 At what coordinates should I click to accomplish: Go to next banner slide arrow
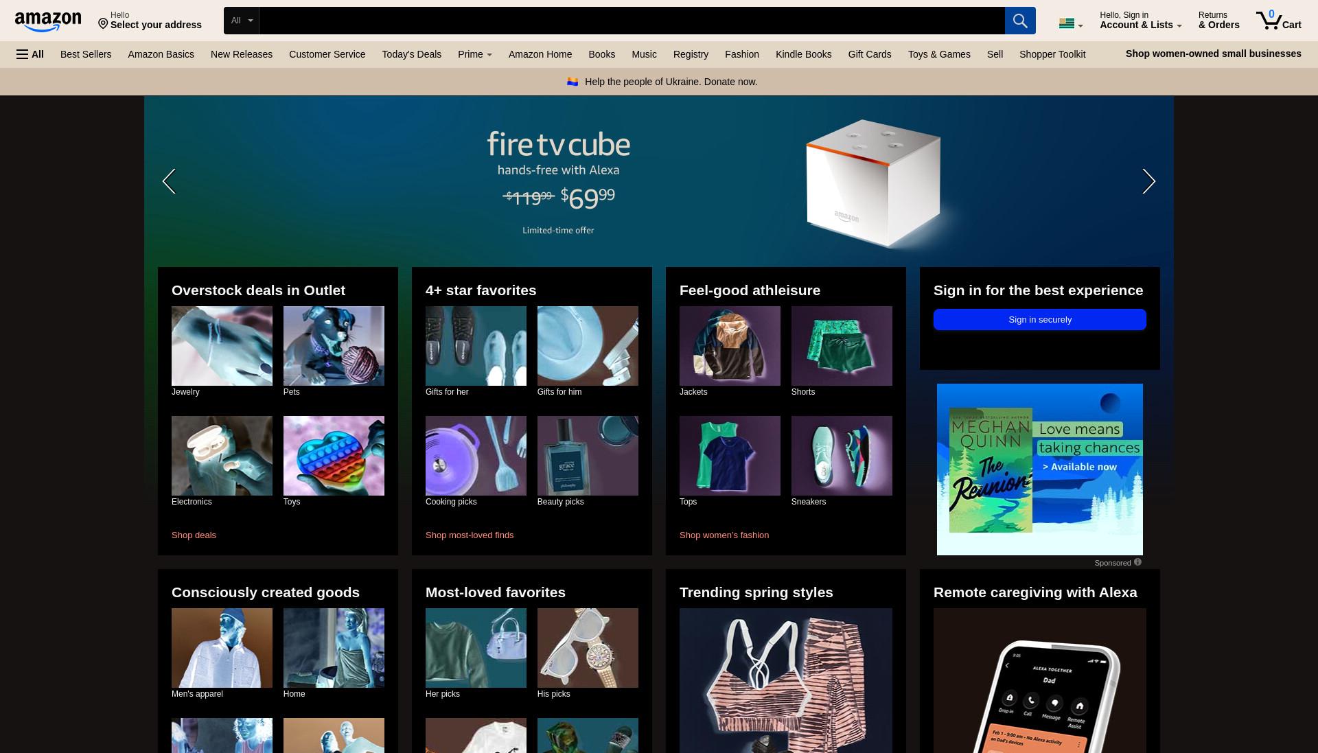1148,181
